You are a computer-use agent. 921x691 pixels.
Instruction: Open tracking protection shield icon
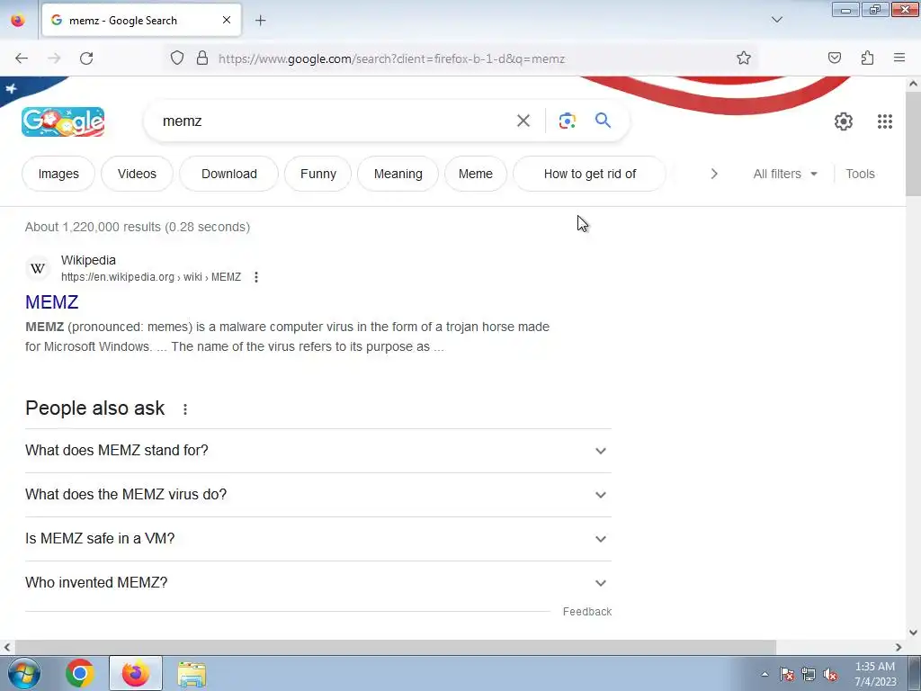[x=177, y=58]
